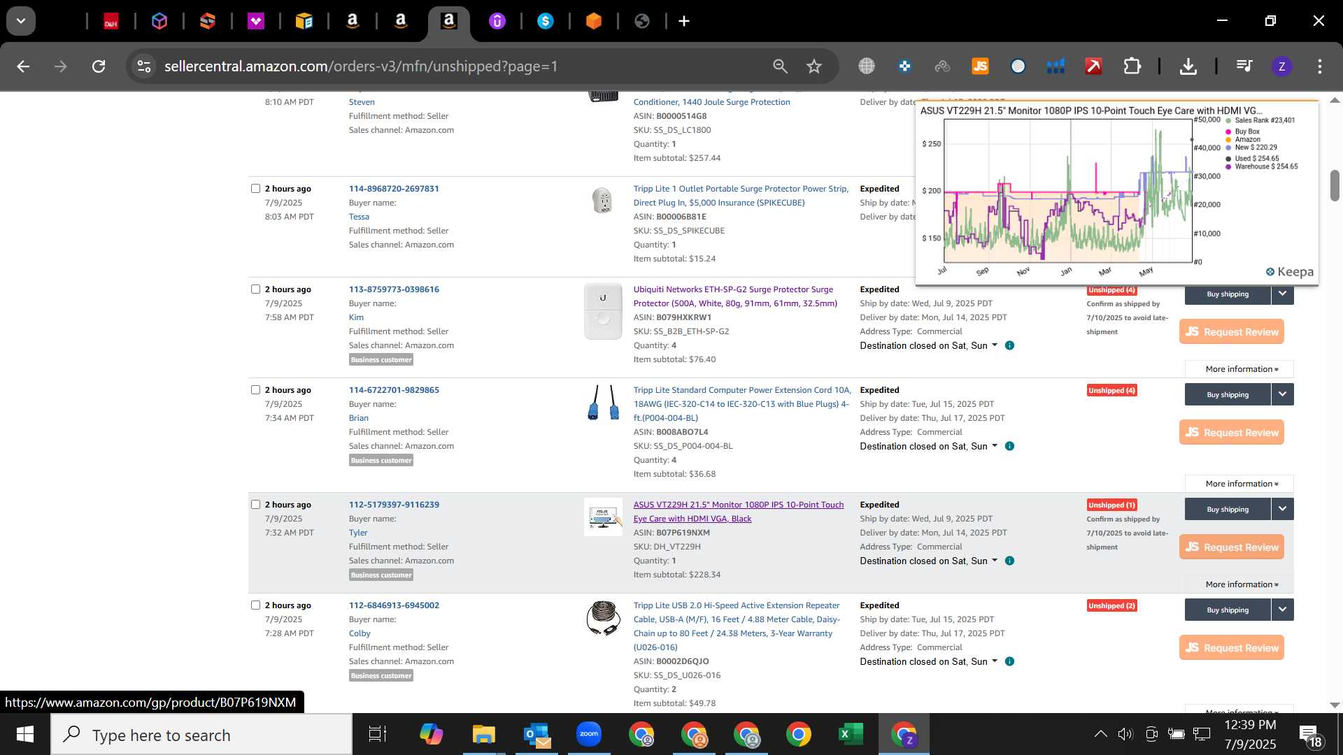This screenshot has width=1343, height=755.
Task: Switch to the D&H tab
Action: (111, 22)
